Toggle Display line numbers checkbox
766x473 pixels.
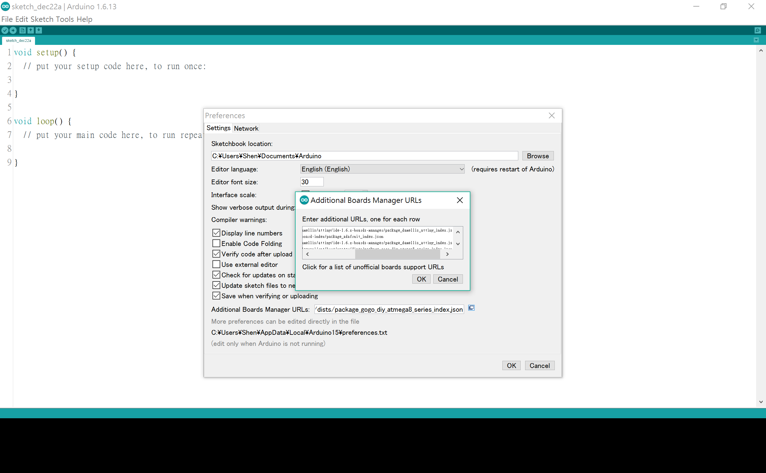[x=216, y=233]
